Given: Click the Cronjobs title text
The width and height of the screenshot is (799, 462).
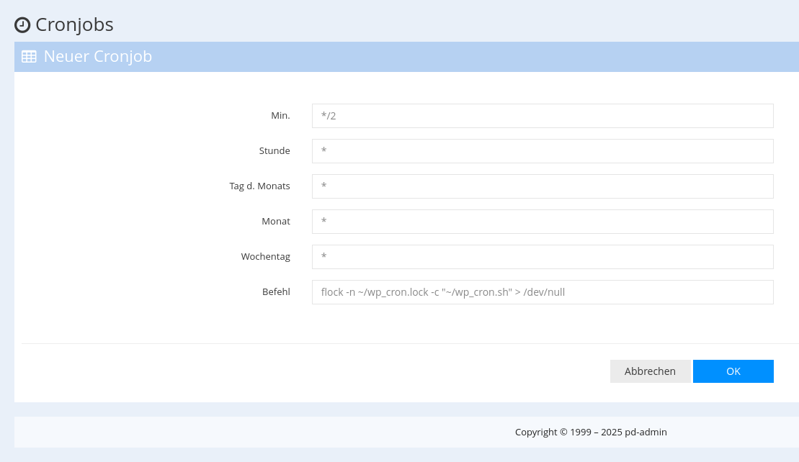Looking at the screenshot, I should point(74,24).
